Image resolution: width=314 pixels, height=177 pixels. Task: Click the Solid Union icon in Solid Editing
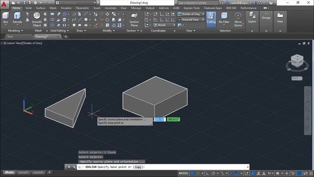click(52, 14)
